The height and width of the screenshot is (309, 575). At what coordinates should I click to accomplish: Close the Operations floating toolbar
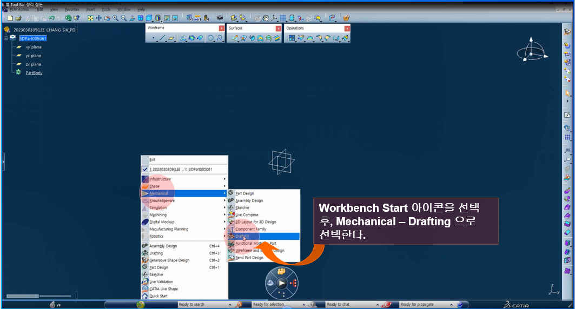(347, 28)
